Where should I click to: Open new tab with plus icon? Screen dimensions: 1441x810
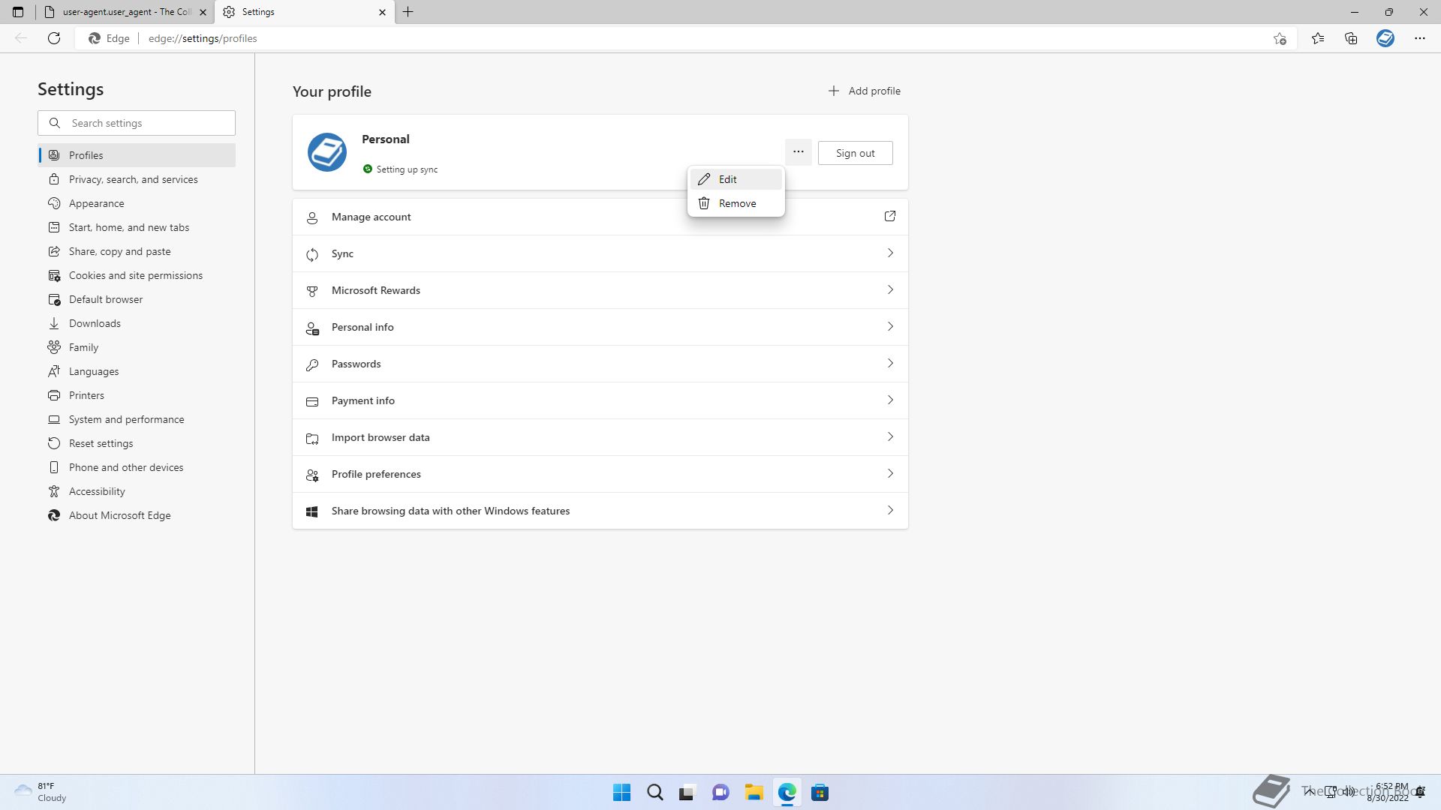[408, 12]
